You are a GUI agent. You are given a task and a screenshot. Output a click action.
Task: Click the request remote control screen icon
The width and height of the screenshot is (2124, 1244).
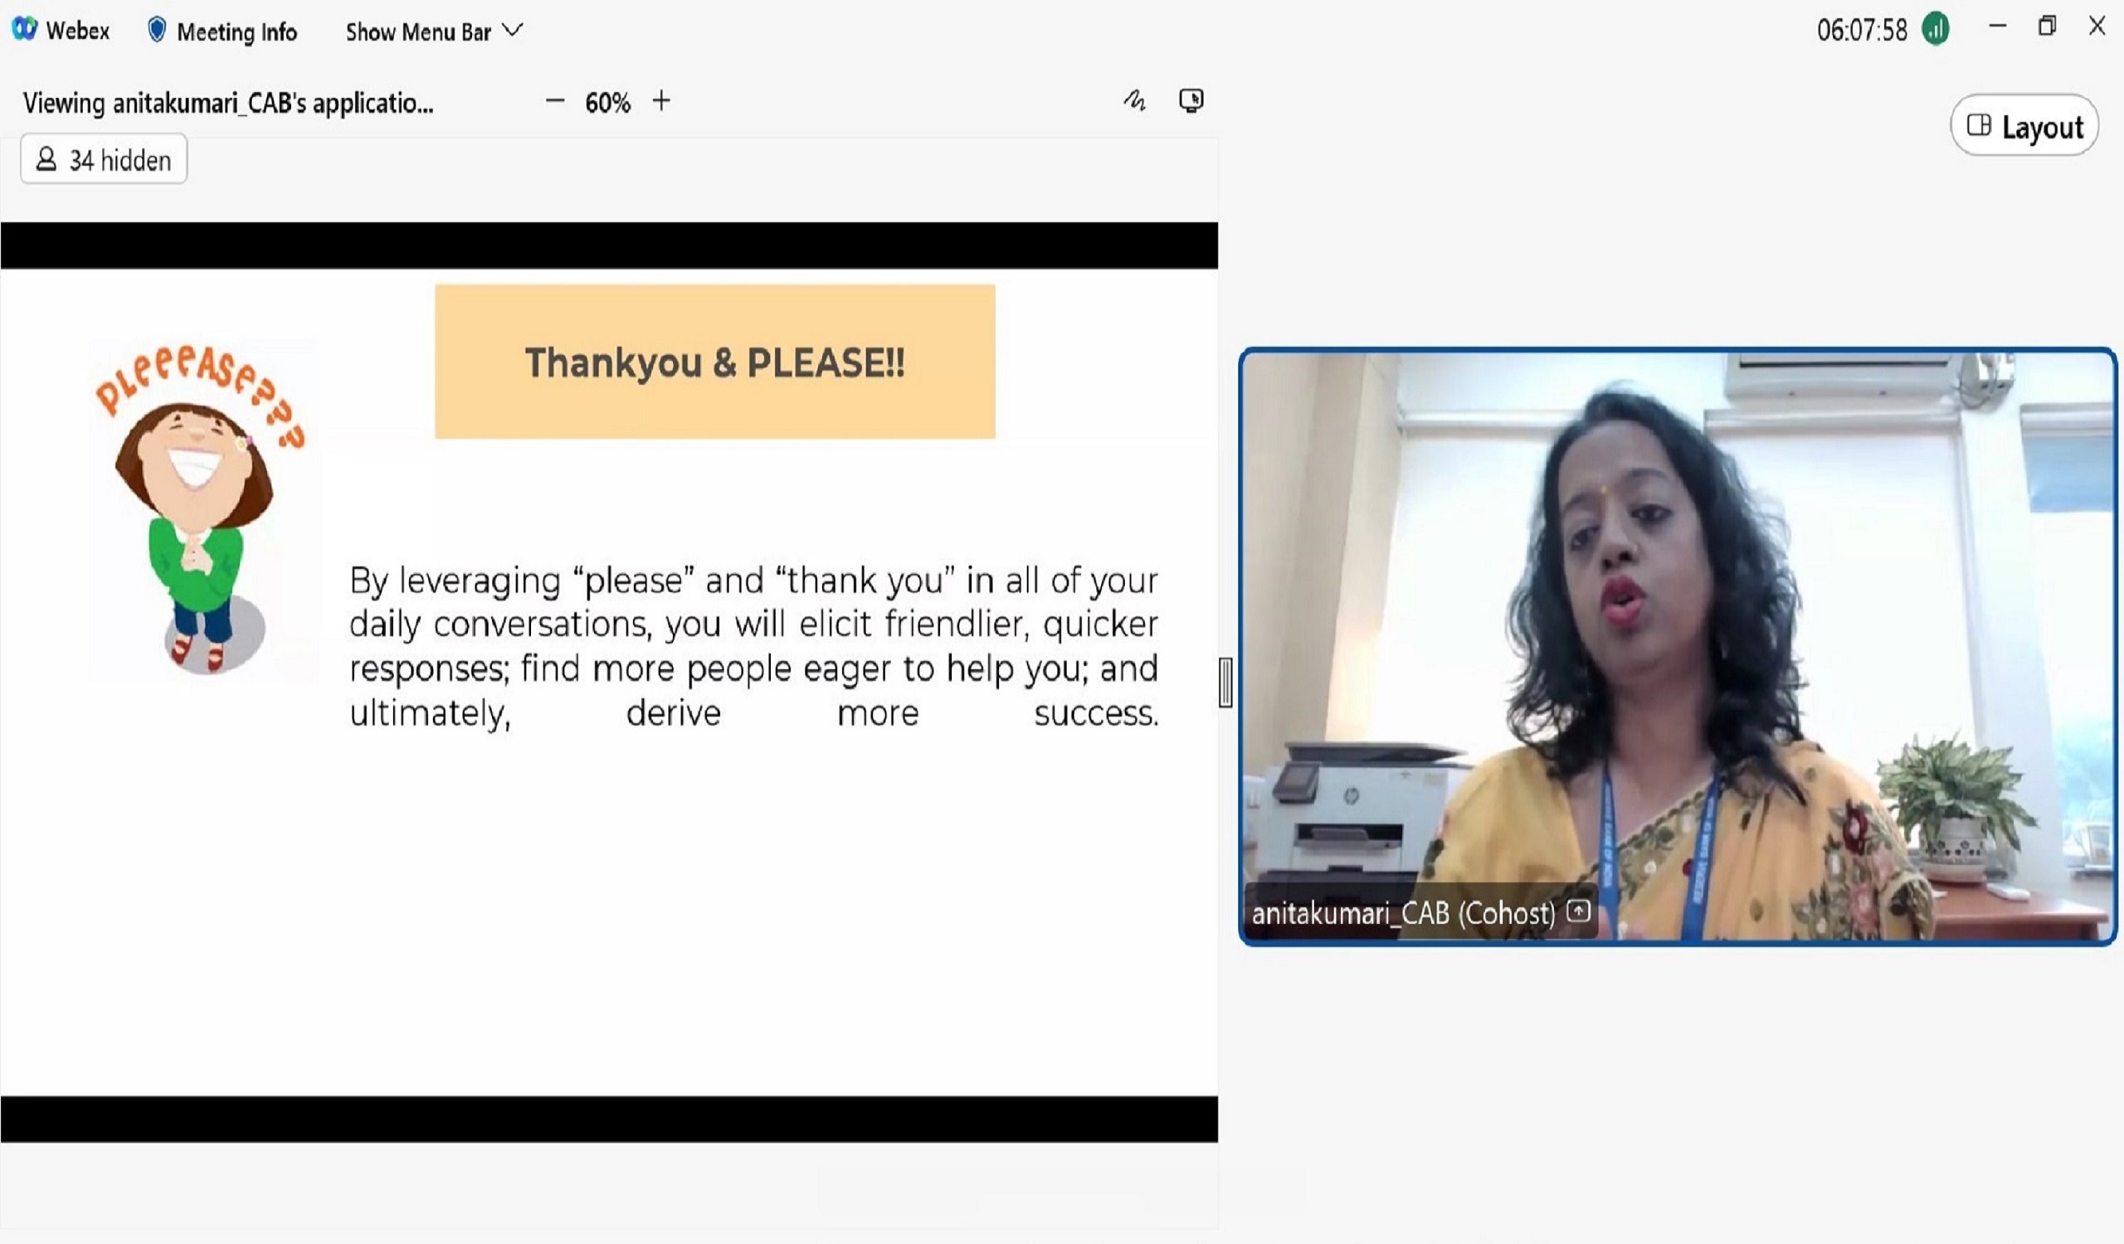point(1191,101)
